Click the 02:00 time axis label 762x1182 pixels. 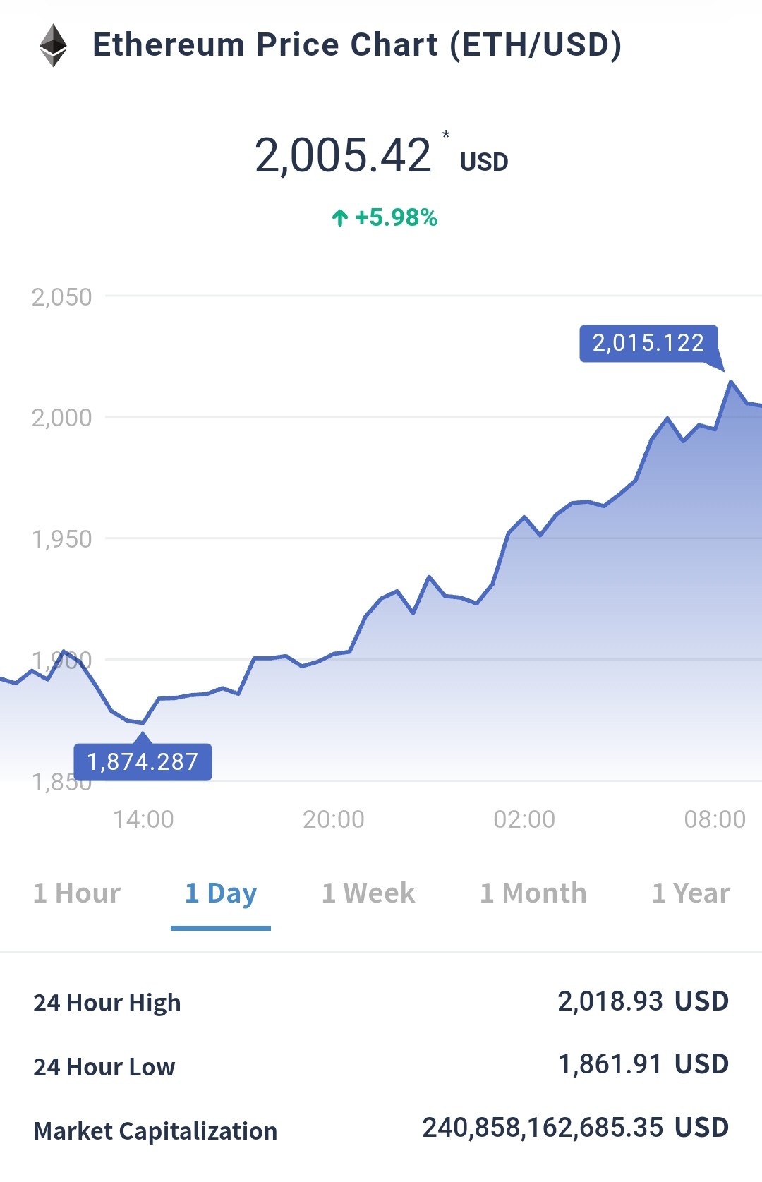click(524, 819)
